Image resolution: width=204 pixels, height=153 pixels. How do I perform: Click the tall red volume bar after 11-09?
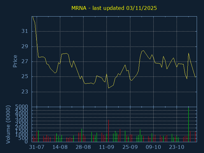coord(108,131)
